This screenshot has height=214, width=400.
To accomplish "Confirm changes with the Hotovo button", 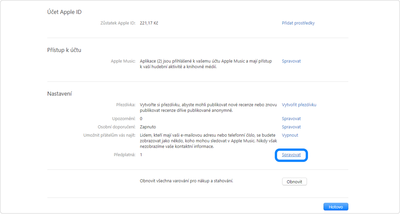I will [336, 206].
